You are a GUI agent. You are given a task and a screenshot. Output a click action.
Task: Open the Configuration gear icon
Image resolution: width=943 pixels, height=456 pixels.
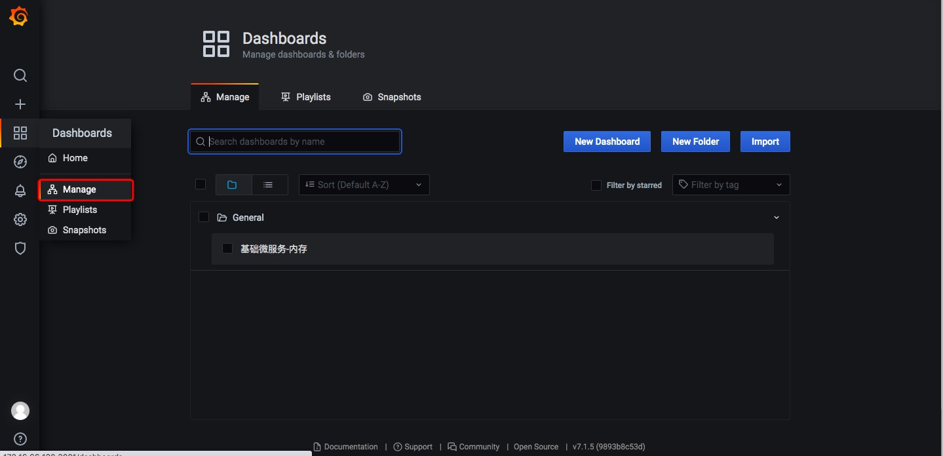[x=20, y=219]
